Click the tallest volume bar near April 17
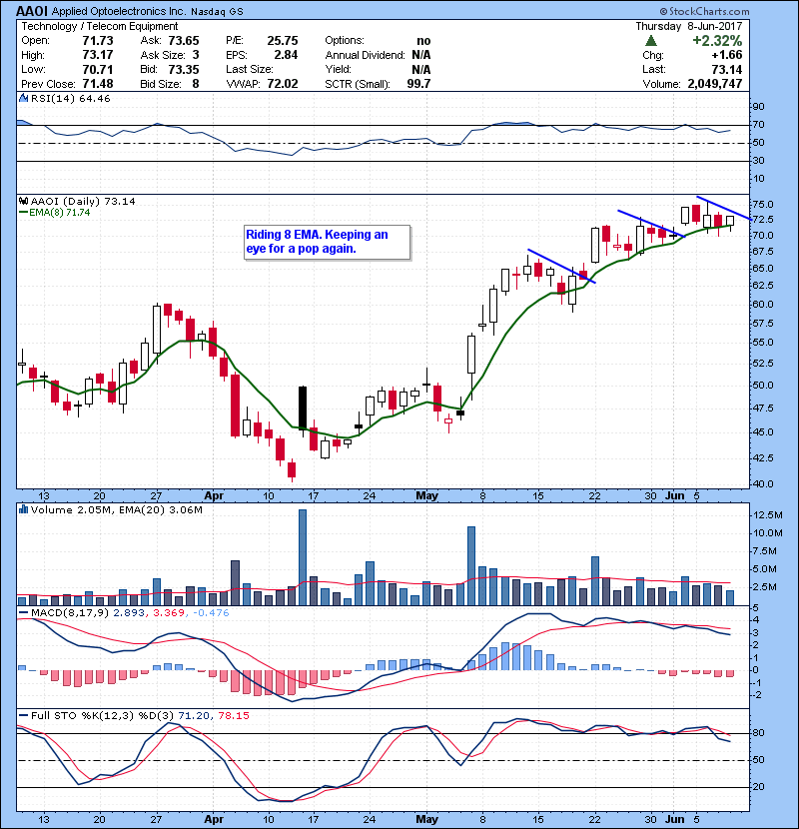Screen dimensions: 799x829 click(x=303, y=557)
